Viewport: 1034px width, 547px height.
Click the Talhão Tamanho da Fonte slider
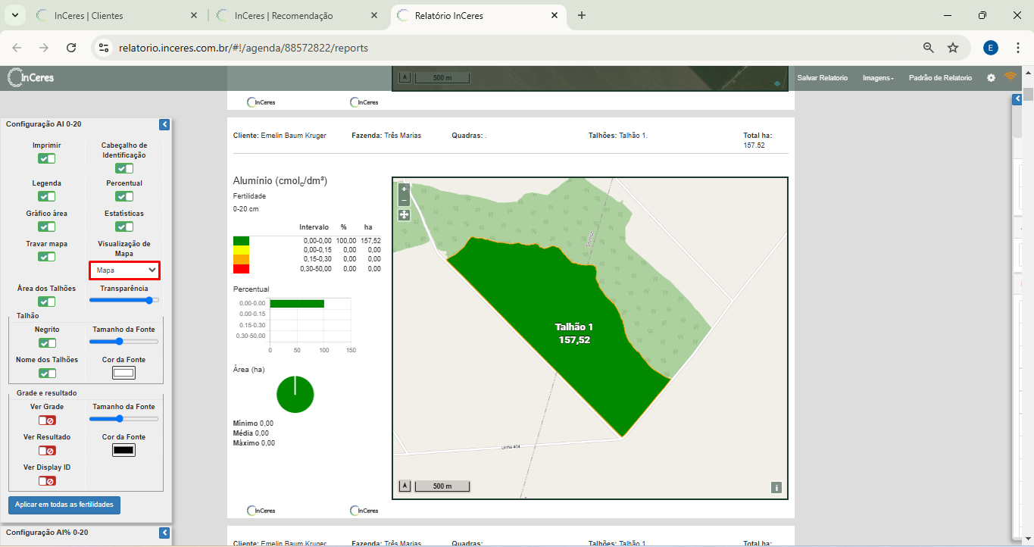click(124, 342)
